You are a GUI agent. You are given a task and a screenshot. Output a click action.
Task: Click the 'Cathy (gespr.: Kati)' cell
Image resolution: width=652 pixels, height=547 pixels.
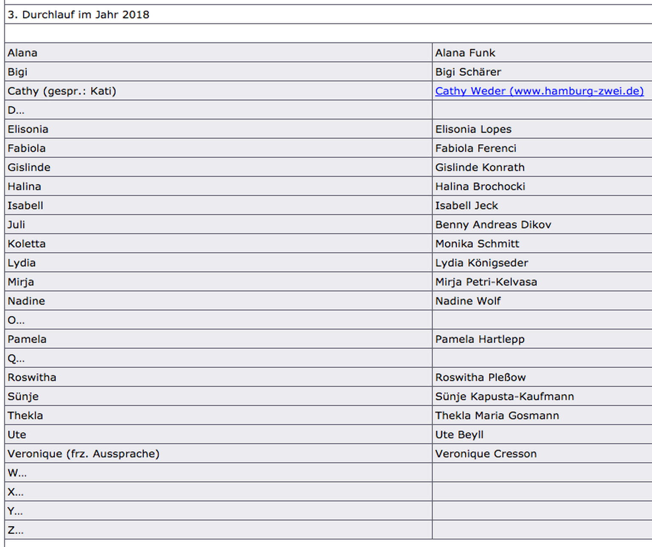(62, 91)
